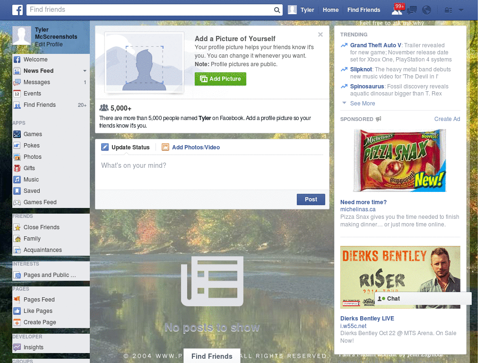Dismiss the Add a Picture card
The height and width of the screenshot is (363, 484).
click(320, 34)
